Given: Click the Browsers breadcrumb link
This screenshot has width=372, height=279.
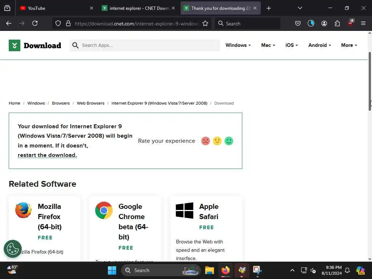Looking at the screenshot, I should click(61, 103).
